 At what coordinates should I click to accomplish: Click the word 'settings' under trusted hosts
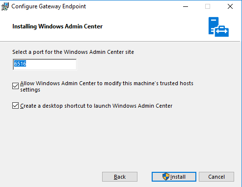[30, 90]
